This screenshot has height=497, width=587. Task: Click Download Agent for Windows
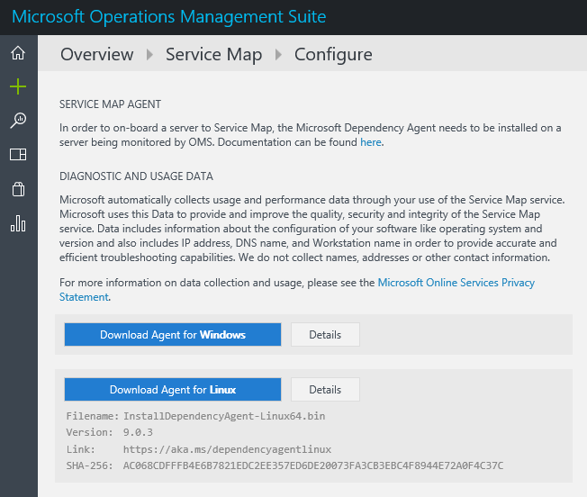pos(173,335)
